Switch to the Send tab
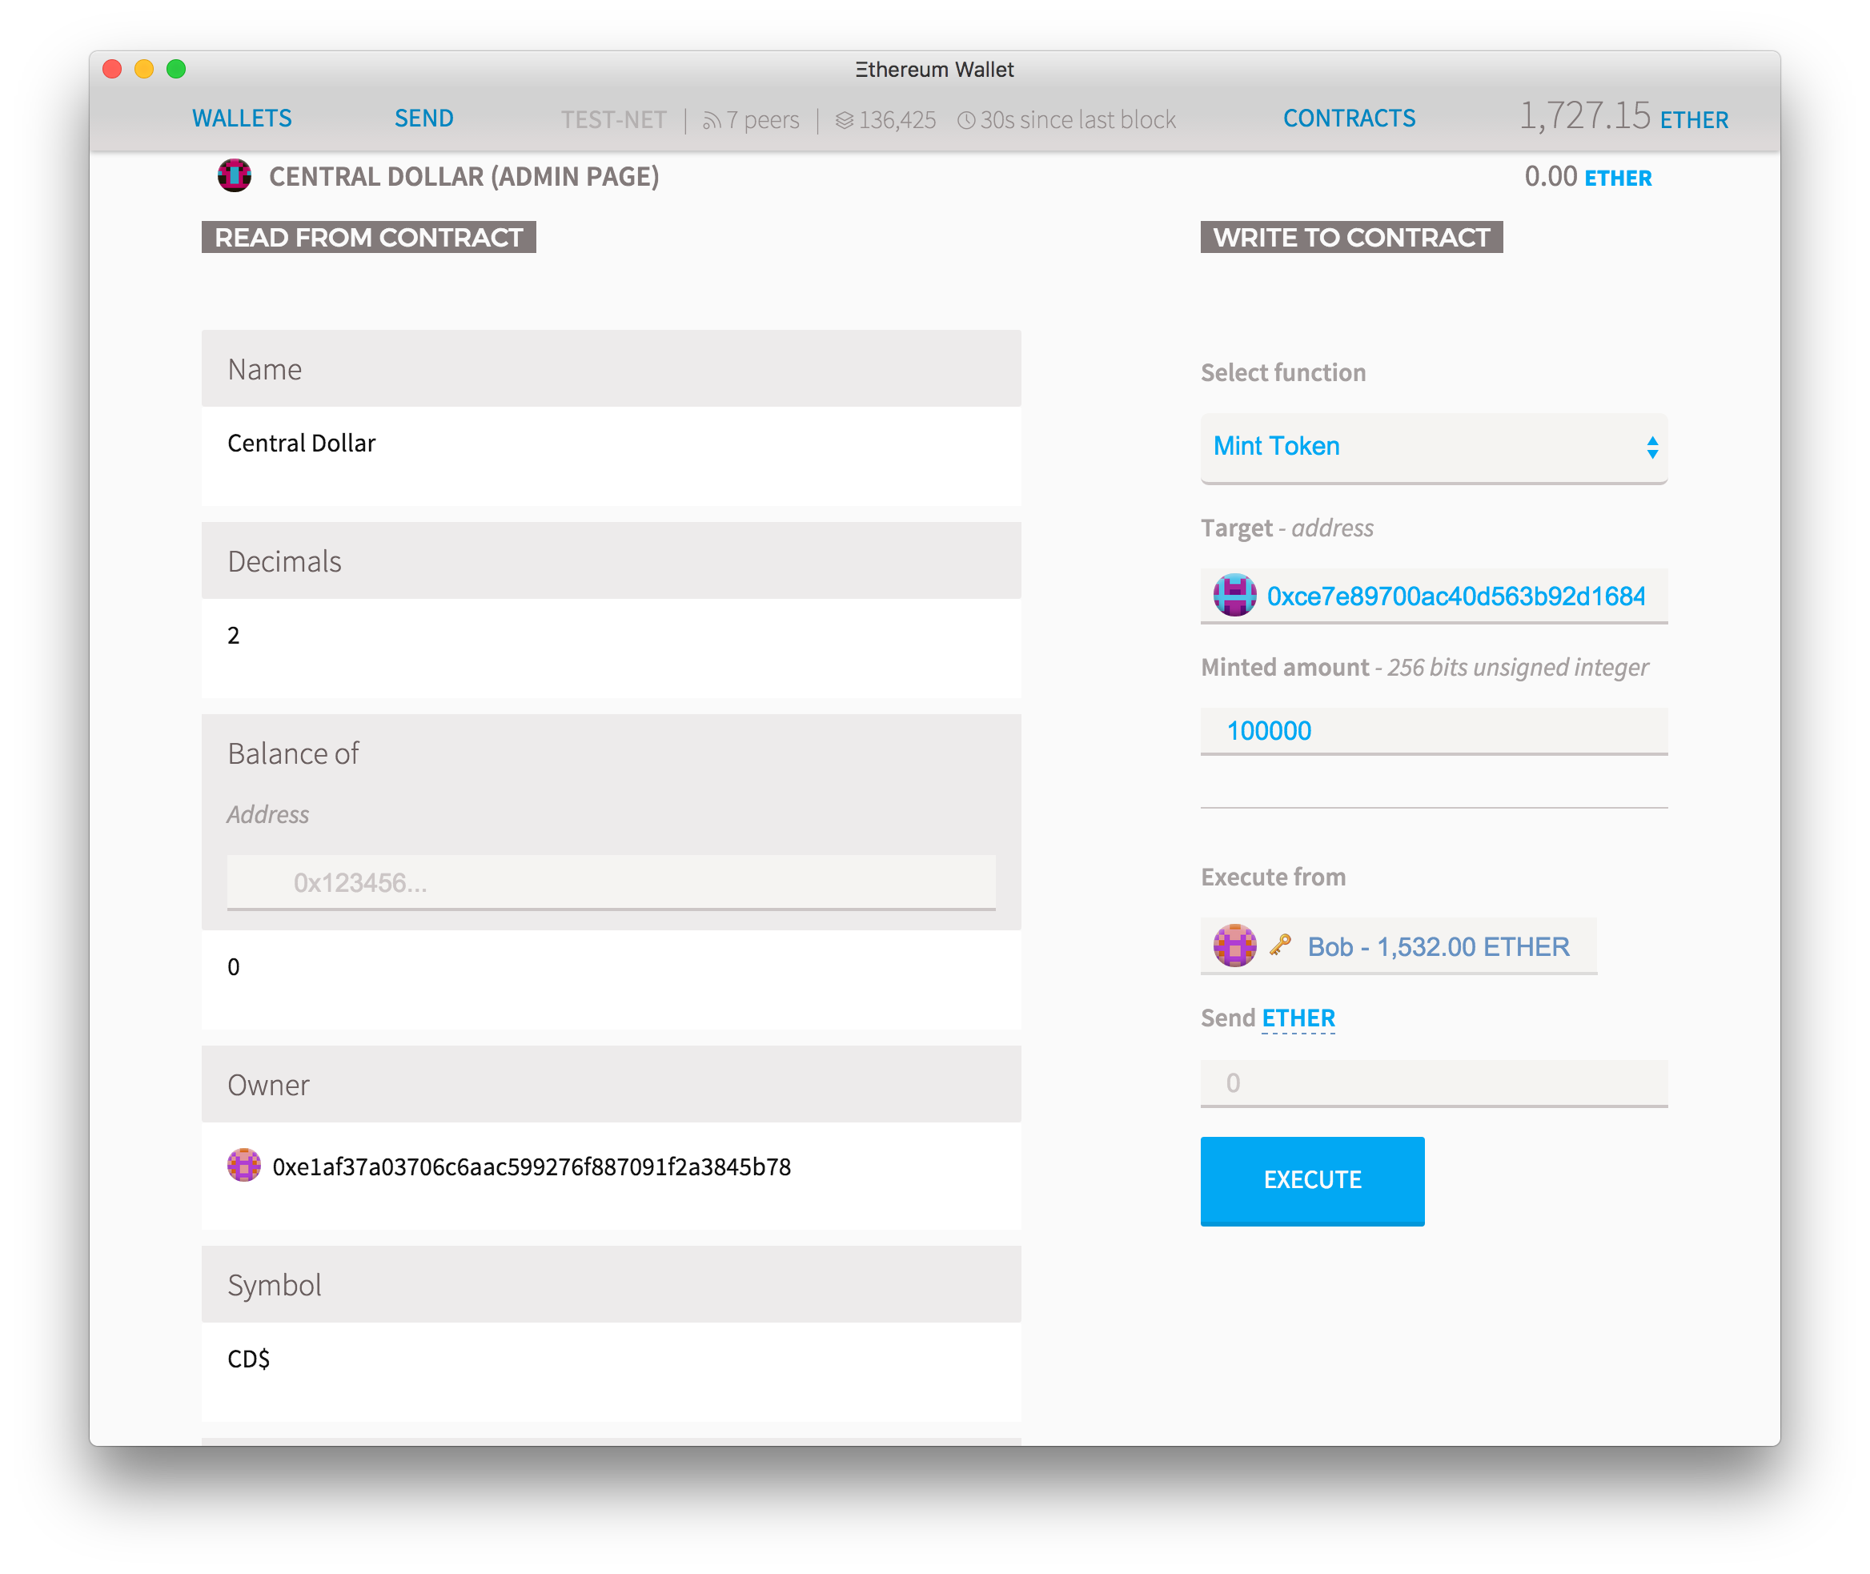 pyautogui.click(x=423, y=118)
